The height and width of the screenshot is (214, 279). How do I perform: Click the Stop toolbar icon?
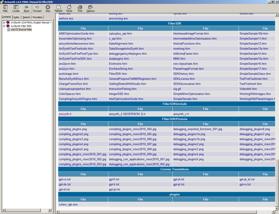(x=48, y=7)
